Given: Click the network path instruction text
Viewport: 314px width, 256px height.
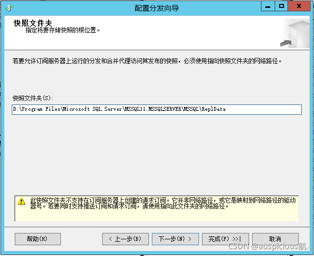Looking at the screenshot, I should [147, 61].
